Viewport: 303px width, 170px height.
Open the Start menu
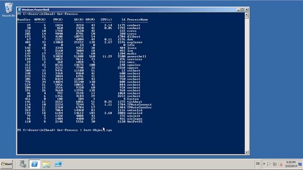tap(7, 164)
